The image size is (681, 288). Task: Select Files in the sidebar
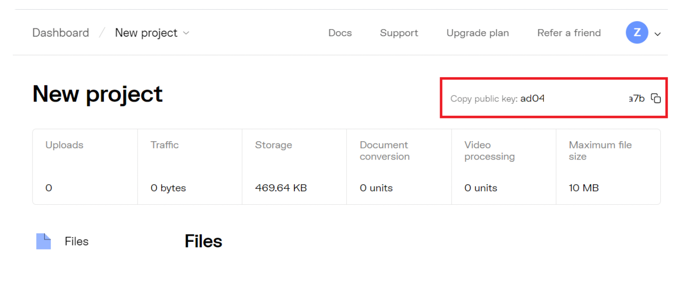pos(77,241)
